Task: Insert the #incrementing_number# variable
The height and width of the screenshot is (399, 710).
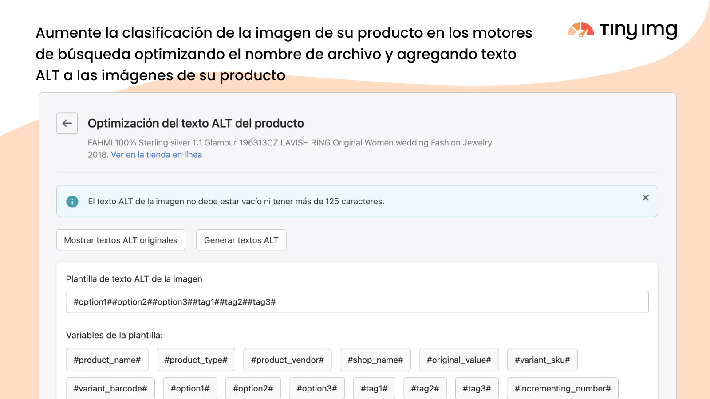Action: [x=563, y=388]
